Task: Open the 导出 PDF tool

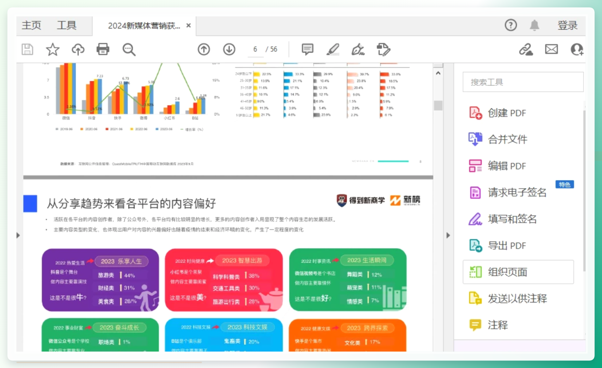Action: click(x=498, y=245)
